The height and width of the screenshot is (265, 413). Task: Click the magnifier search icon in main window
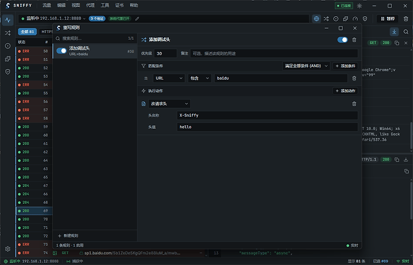click(x=406, y=32)
